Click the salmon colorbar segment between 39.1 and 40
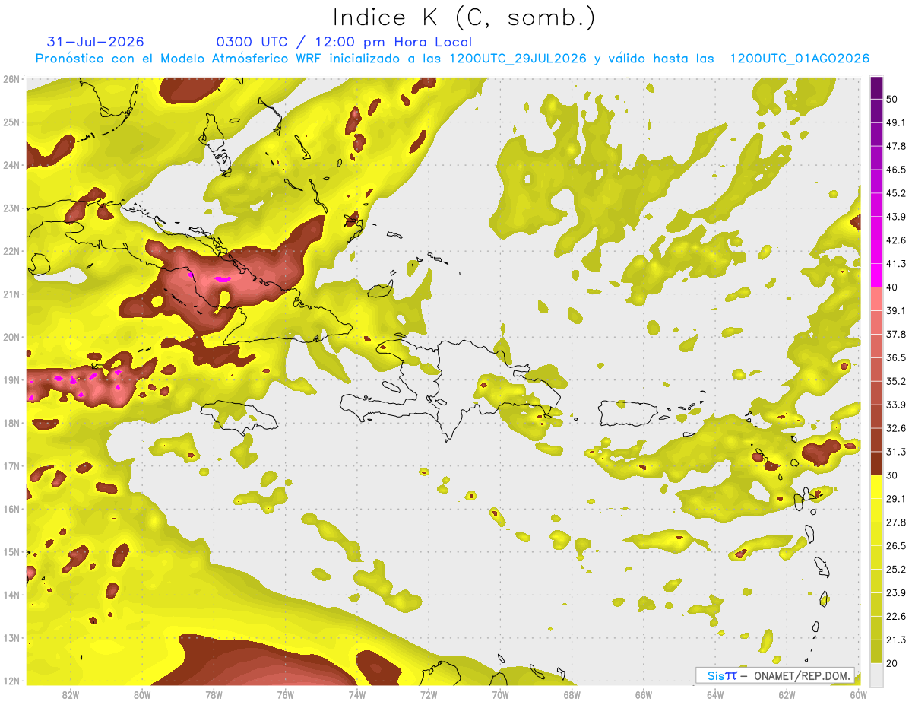 [876, 299]
